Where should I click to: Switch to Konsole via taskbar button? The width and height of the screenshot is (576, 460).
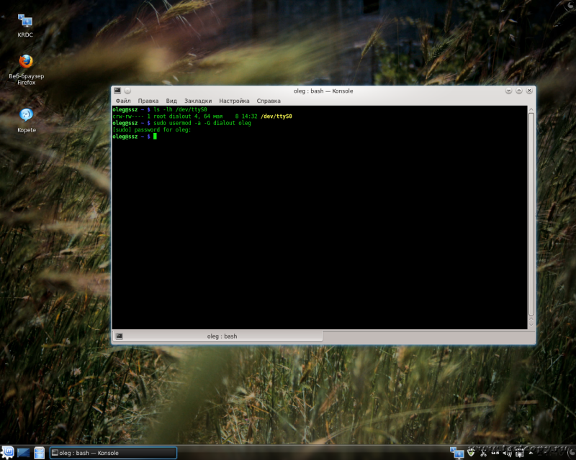112,453
